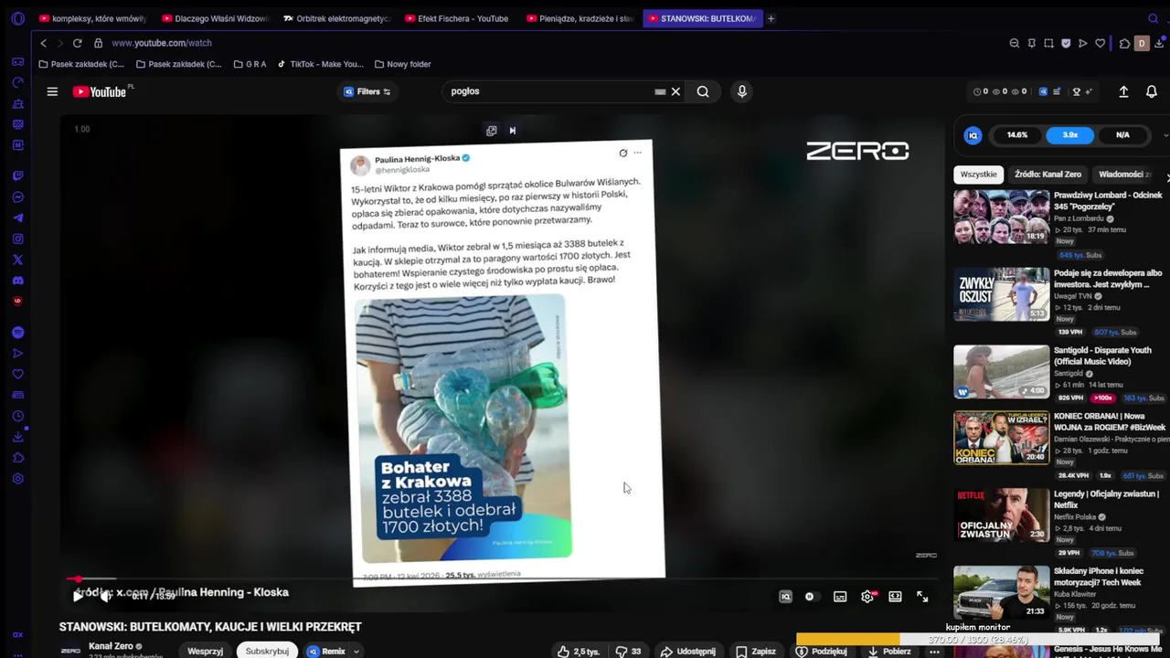
Task: Switch to 'Efekt Fischera - YouTube' tab
Action: 458,18
